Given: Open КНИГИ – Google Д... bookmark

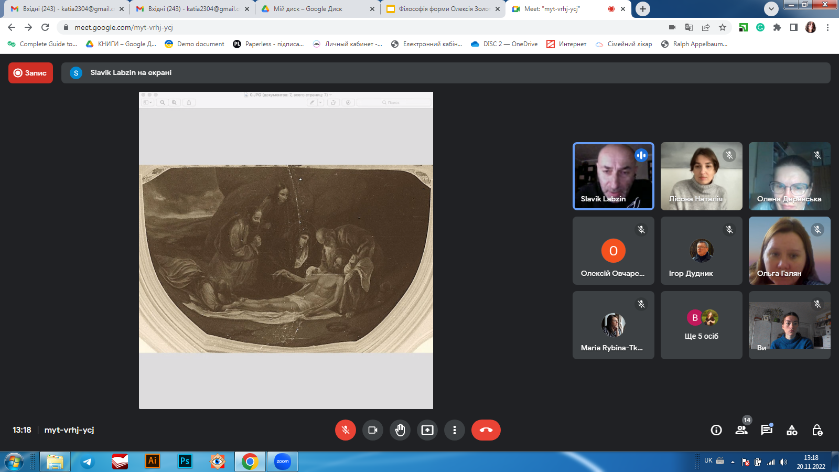Looking at the screenshot, I should click(x=121, y=44).
